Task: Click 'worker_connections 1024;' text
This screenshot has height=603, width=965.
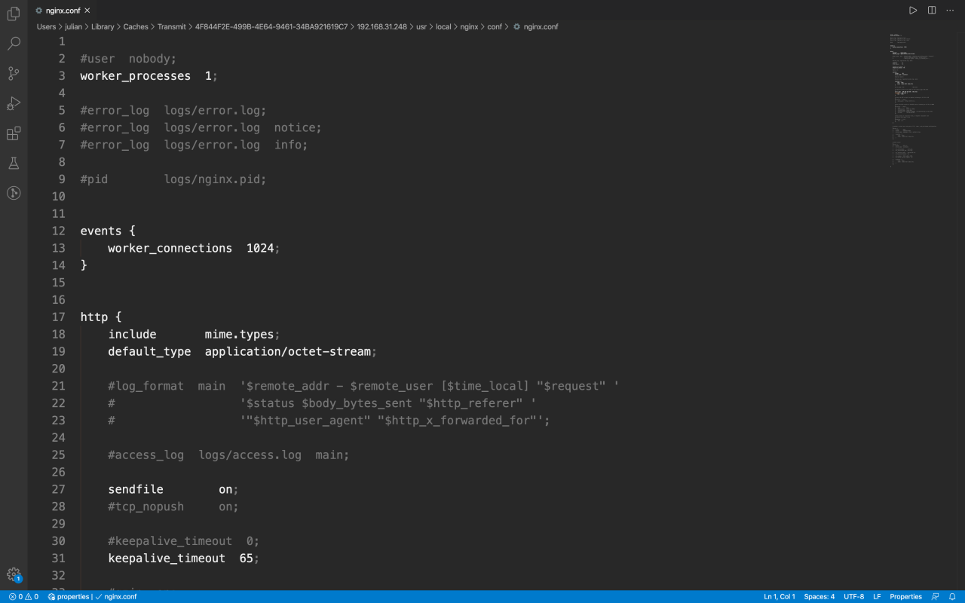Action: tap(194, 248)
